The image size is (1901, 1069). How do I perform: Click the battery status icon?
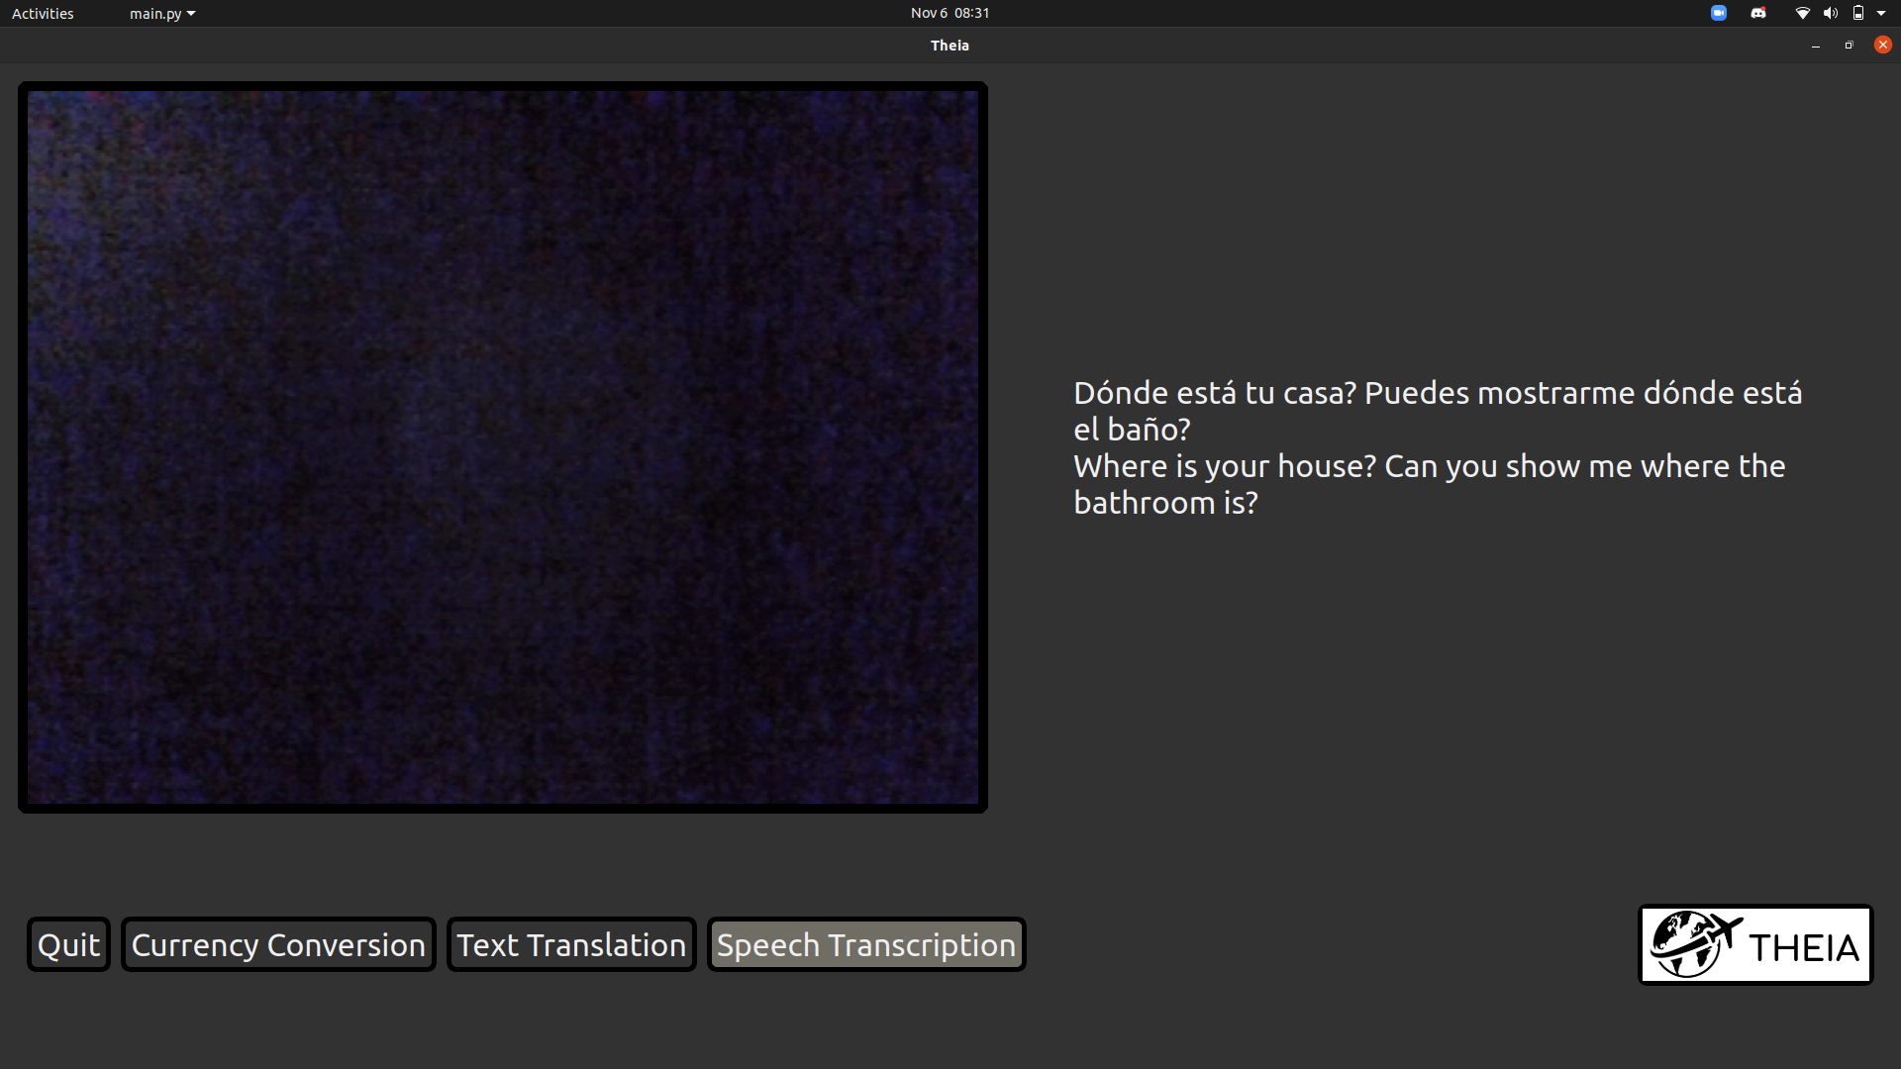pos(1858,13)
